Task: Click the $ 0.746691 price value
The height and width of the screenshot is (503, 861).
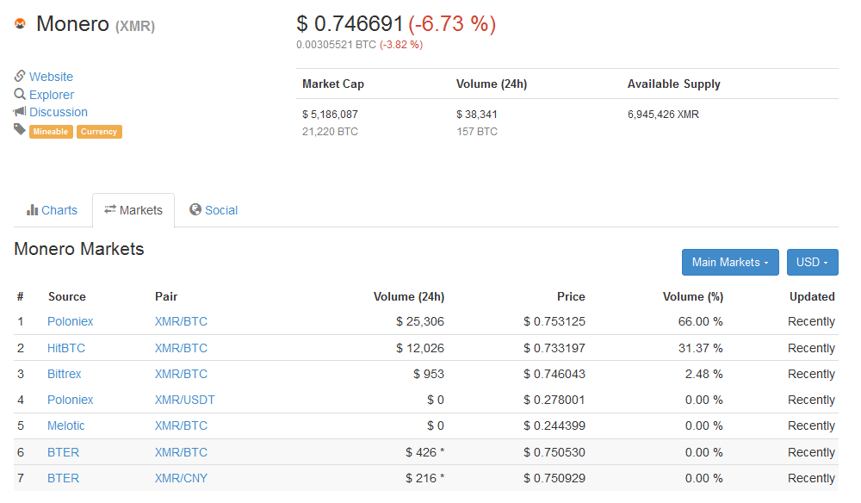Action: point(350,23)
